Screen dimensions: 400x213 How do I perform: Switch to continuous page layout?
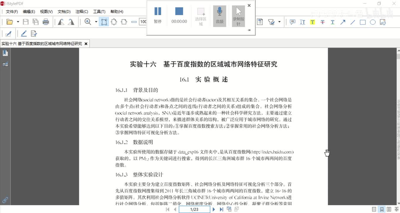pyautogui.click(x=382, y=209)
